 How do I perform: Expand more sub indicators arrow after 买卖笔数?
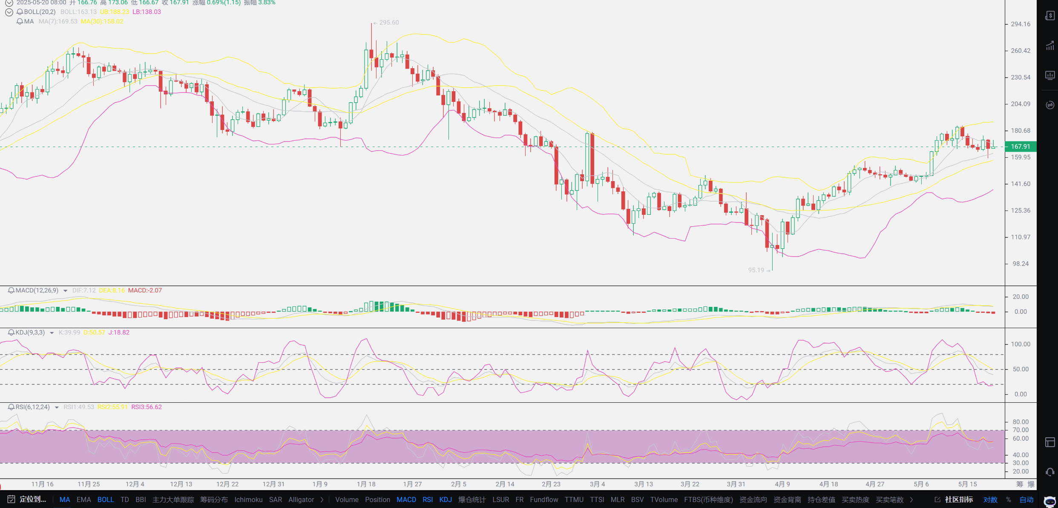[x=911, y=499]
